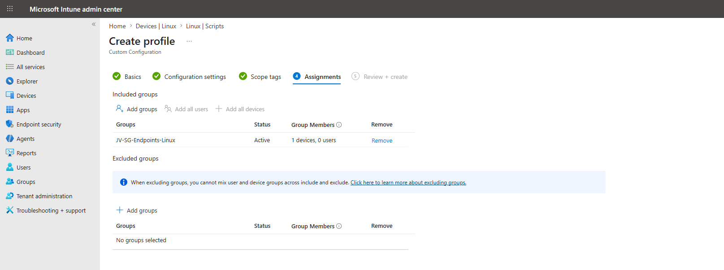Click the included Group Members info icon

click(x=339, y=125)
